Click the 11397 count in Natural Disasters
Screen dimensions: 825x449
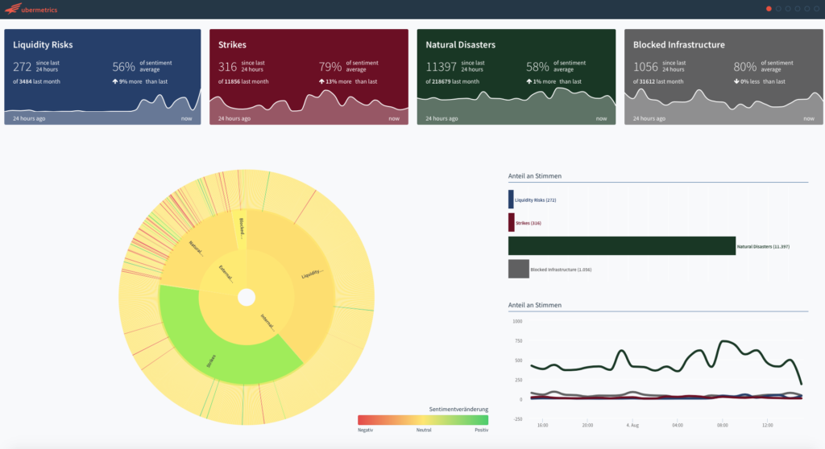(x=441, y=67)
